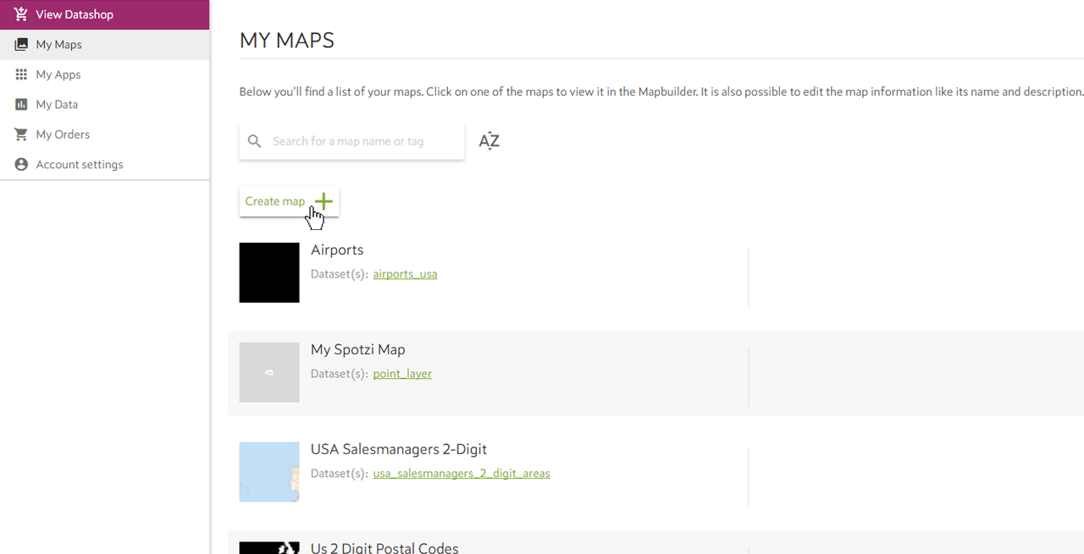The width and height of the screenshot is (1084, 554).
Task: Open View Datashop menu item
Action: (105, 14)
